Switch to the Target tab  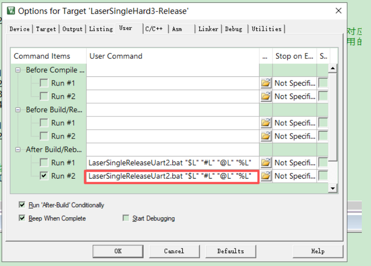coord(46,29)
